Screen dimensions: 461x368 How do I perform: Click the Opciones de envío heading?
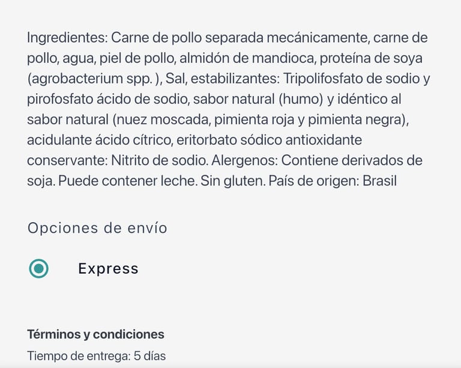[97, 228]
